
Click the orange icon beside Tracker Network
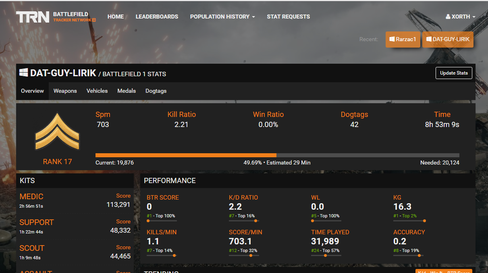(94, 20)
